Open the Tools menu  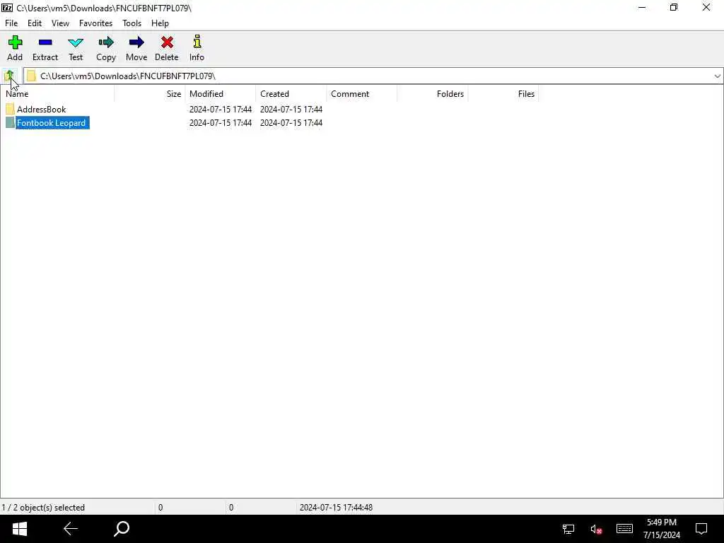pyautogui.click(x=132, y=23)
